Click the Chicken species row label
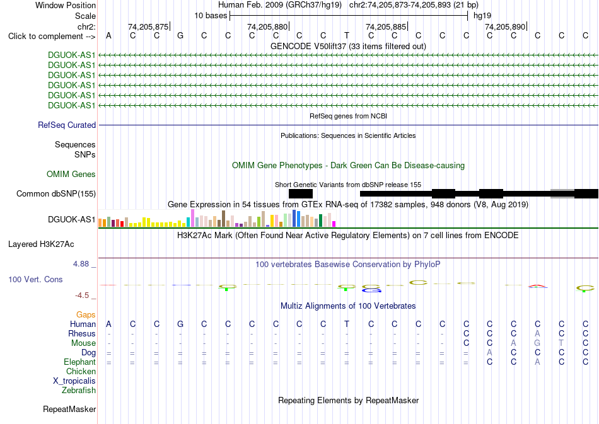This screenshot has height=424, width=599. [81, 372]
